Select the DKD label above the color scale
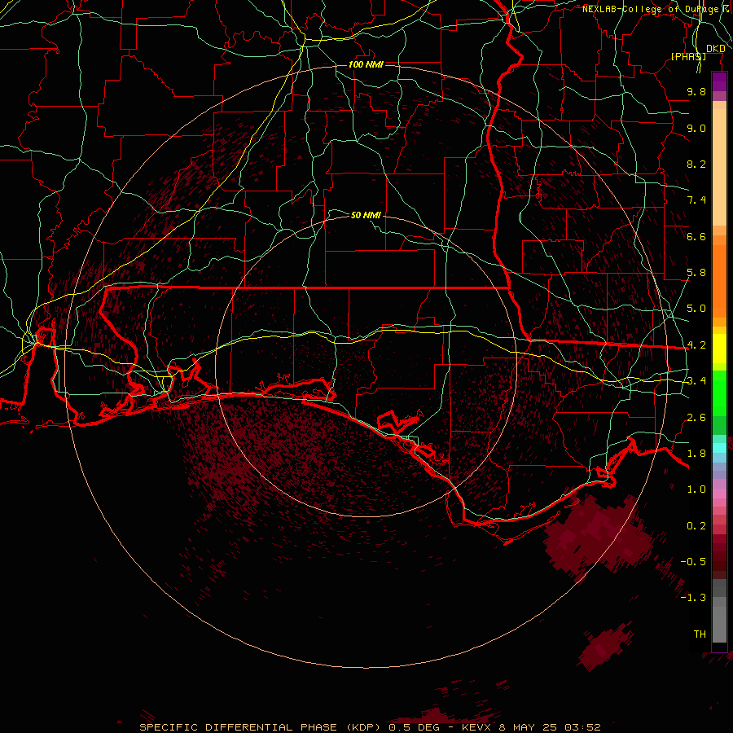The height and width of the screenshot is (733, 733). tap(716, 49)
